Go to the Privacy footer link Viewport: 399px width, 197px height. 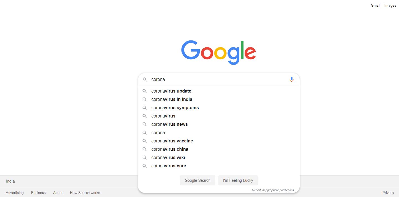click(388, 193)
